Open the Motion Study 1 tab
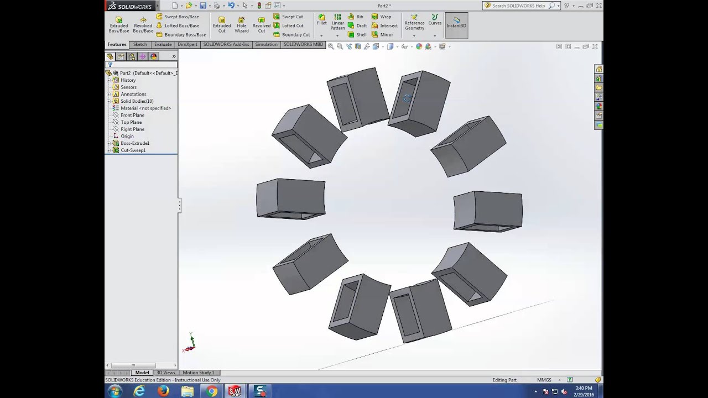The height and width of the screenshot is (398, 708). coord(198,373)
